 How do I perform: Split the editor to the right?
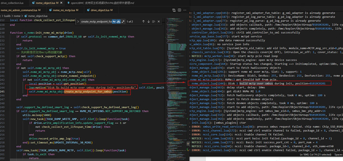[179, 10]
